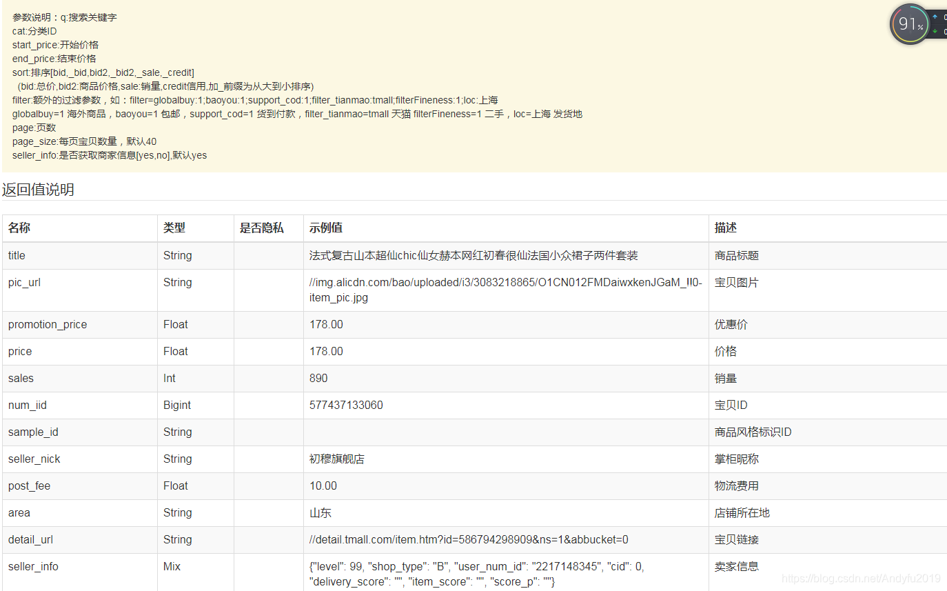Select the title name cell
Image resolution: width=947 pixels, height=591 pixels.
coord(80,255)
